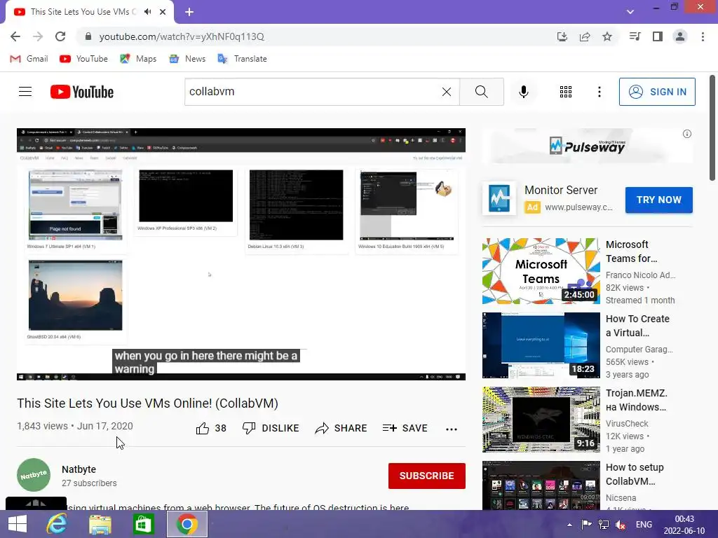718x538 pixels.
Task: Play the Trojan.MEMZ video thumbnail
Action: point(541,420)
